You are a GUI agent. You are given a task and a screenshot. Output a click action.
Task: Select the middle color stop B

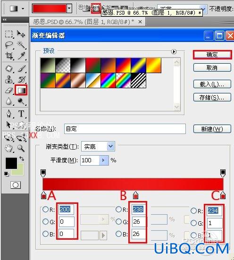click(136, 195)
